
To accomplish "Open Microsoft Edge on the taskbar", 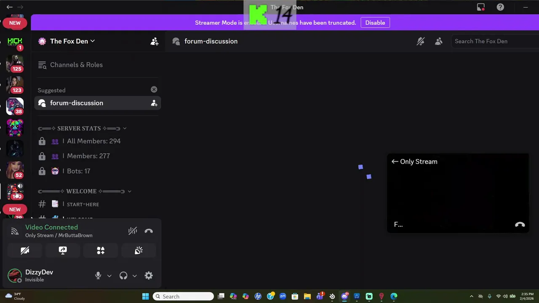I will point(394,297).
